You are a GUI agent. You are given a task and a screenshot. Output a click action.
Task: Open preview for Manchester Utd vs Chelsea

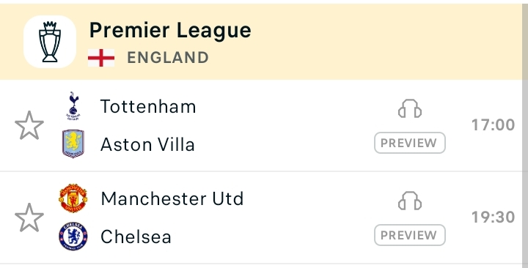(x=410, y=235)
